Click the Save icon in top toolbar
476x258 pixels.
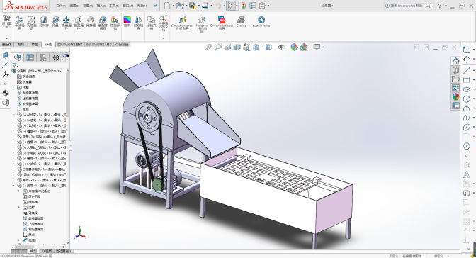(x=192, y=6)
